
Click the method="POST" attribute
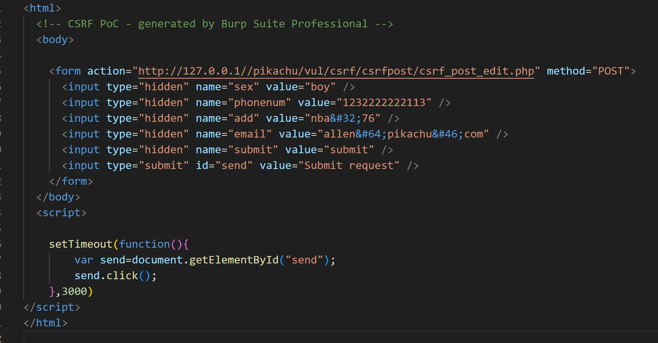tap(588, 71)
